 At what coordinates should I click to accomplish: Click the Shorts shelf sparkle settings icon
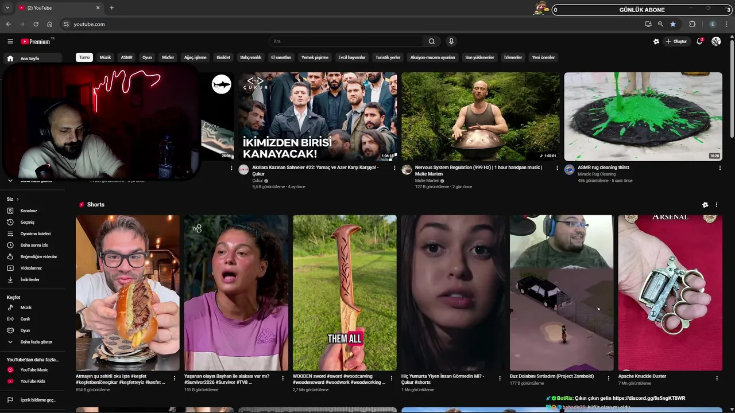pos(705,205)
